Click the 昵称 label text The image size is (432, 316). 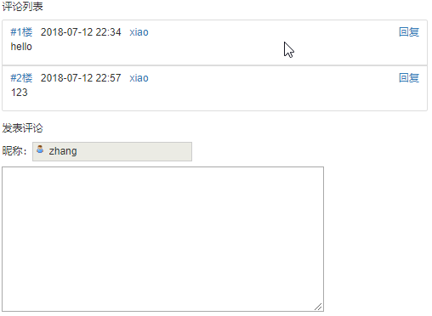click(x=14, y=151)
